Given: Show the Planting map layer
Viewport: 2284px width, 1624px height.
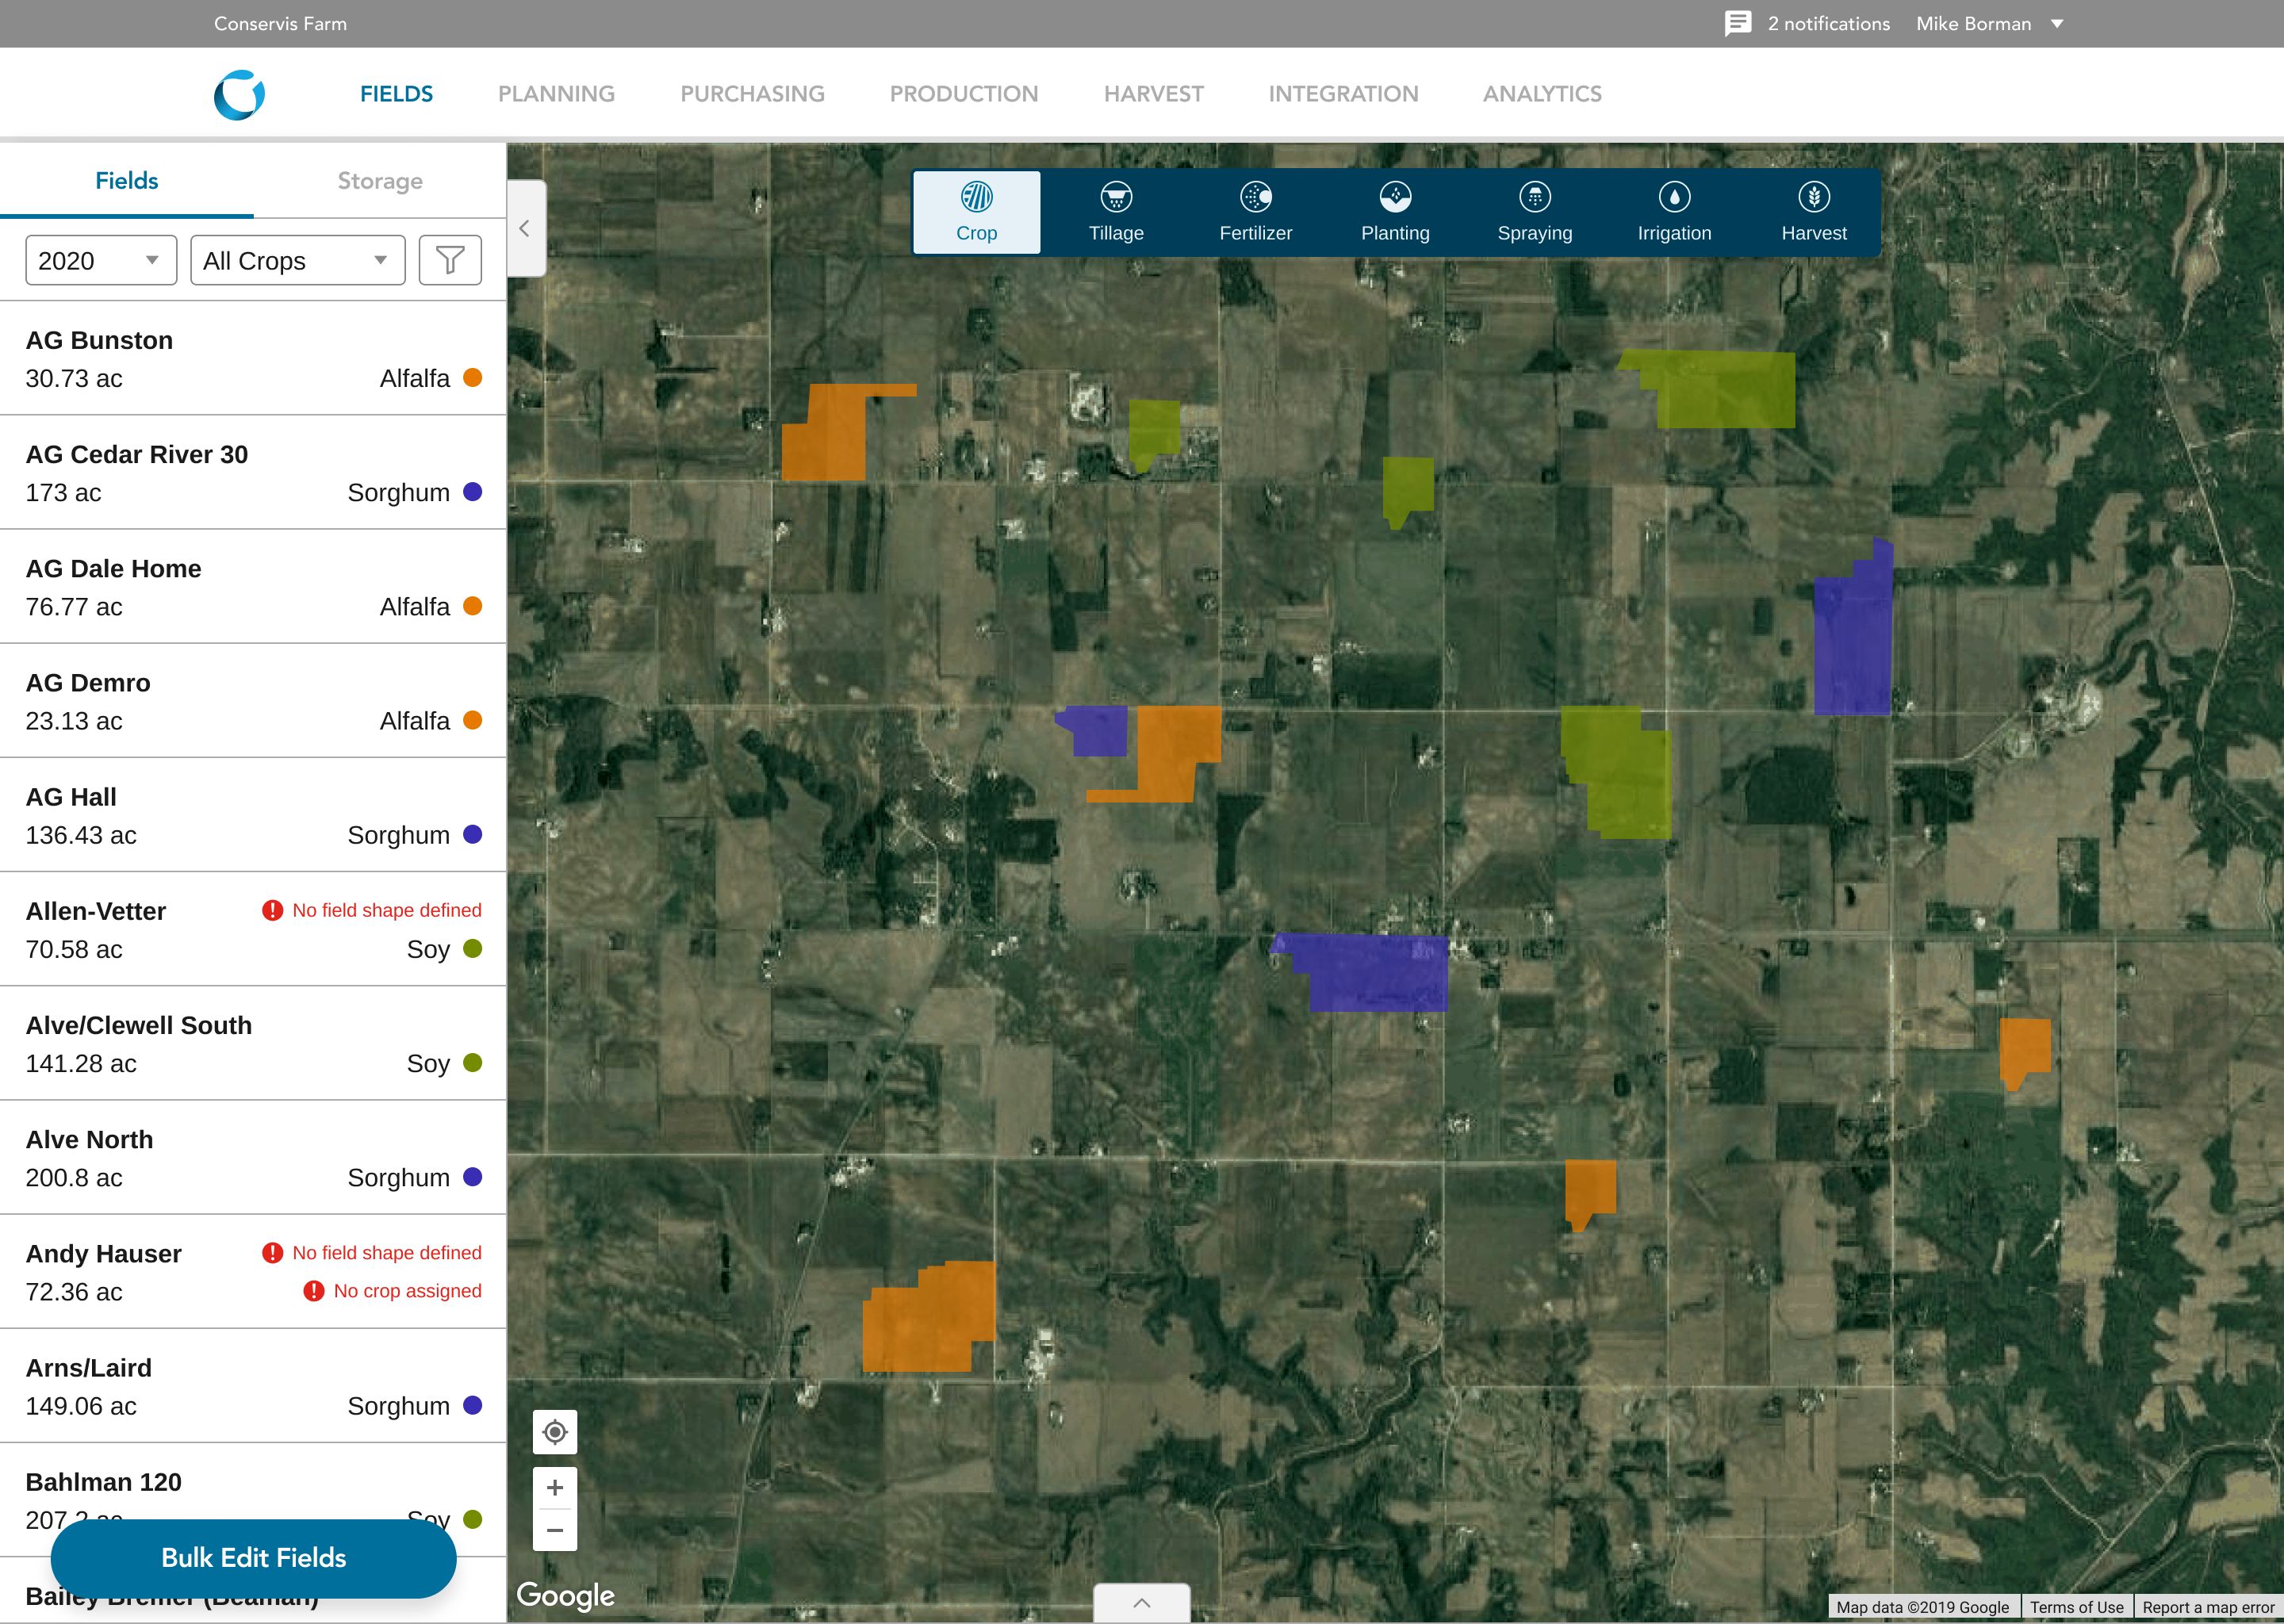Looking at the screenshot, I should click(1395, 212).
